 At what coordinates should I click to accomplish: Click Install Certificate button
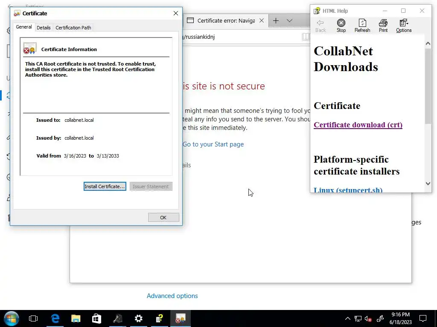pos(105,186)
